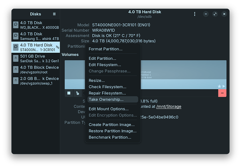Click the unmount (stop) partition button
This screenshot has width=241, height=168.
(69, 93)
